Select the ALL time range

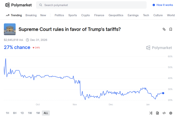click(46, 113)
